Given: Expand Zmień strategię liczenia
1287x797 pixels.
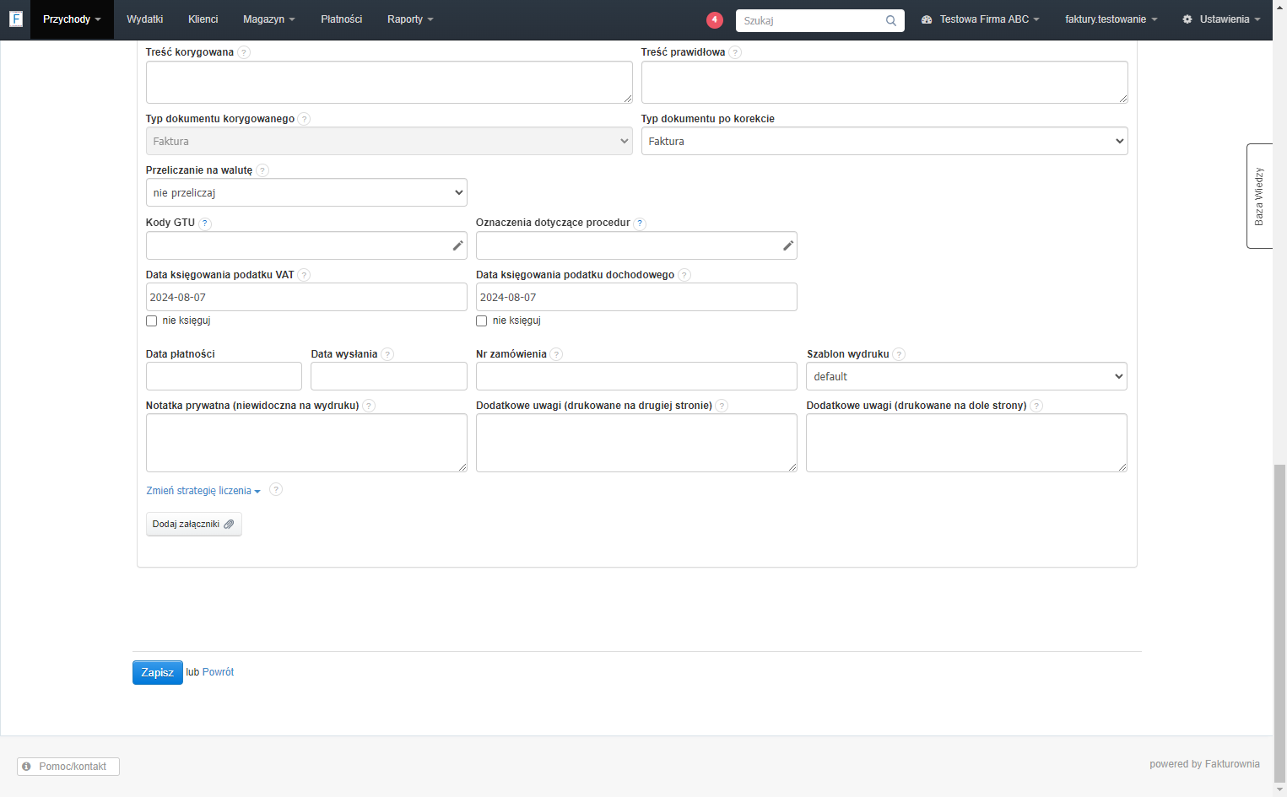Looking at the screenshot, I should (x=203, y=491).
